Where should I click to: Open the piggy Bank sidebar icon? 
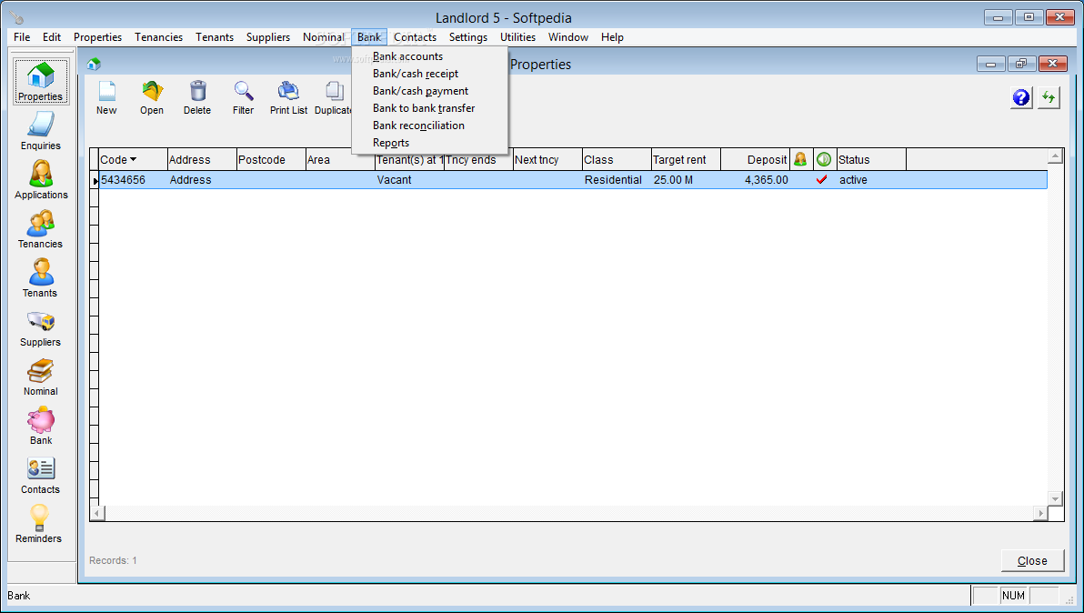(41, 426)
